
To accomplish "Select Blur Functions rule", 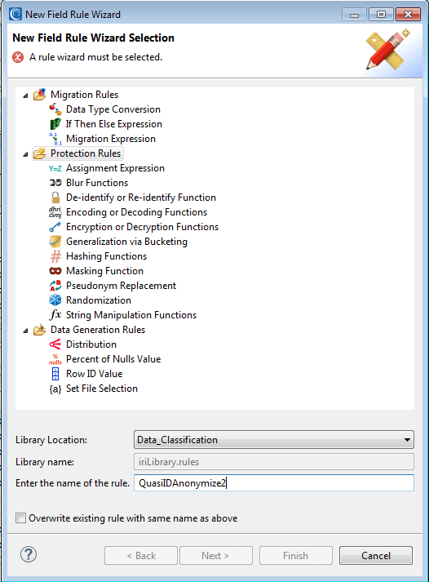I will click(x=97, y=183).
